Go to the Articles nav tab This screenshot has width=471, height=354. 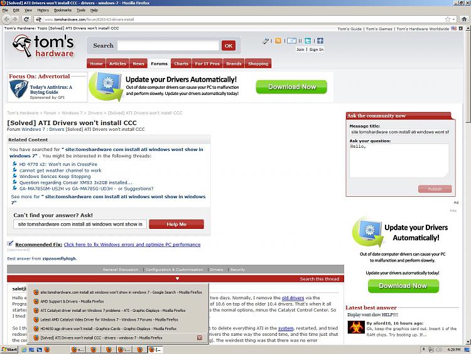117,64
